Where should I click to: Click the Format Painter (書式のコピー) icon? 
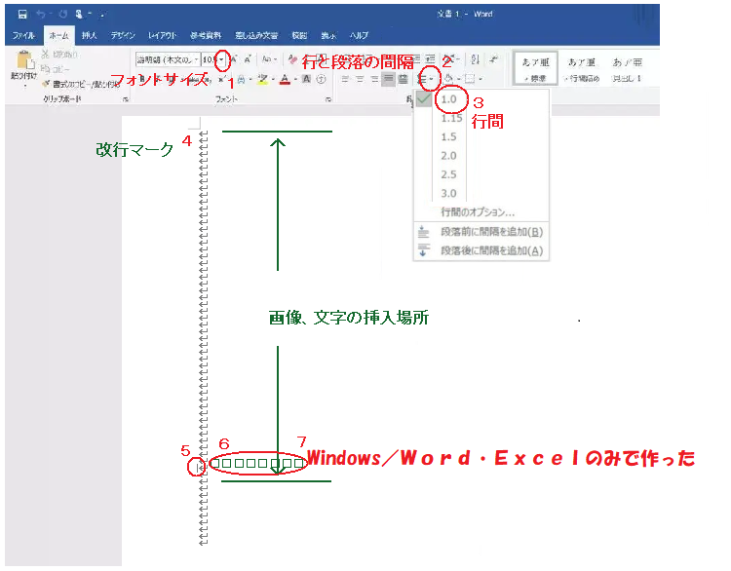click(x=46, y=84)
